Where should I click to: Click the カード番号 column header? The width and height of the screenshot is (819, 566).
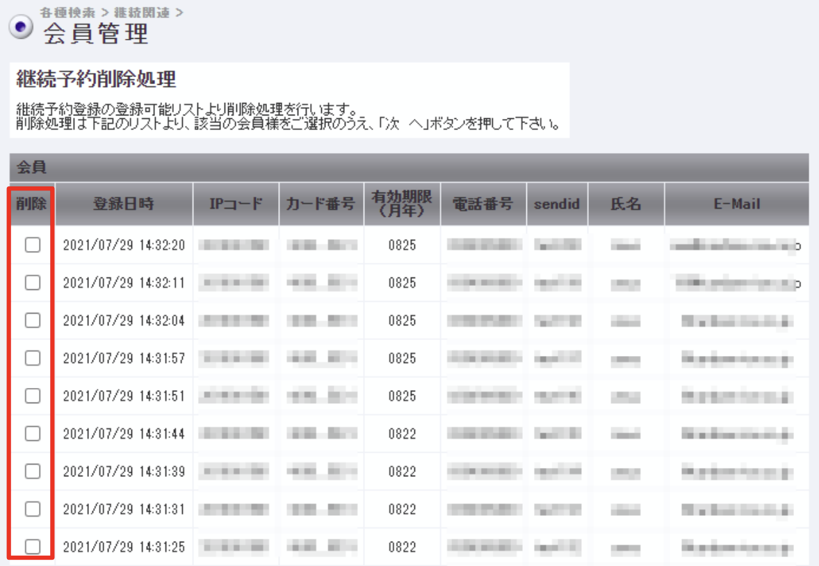click(321, 204)
